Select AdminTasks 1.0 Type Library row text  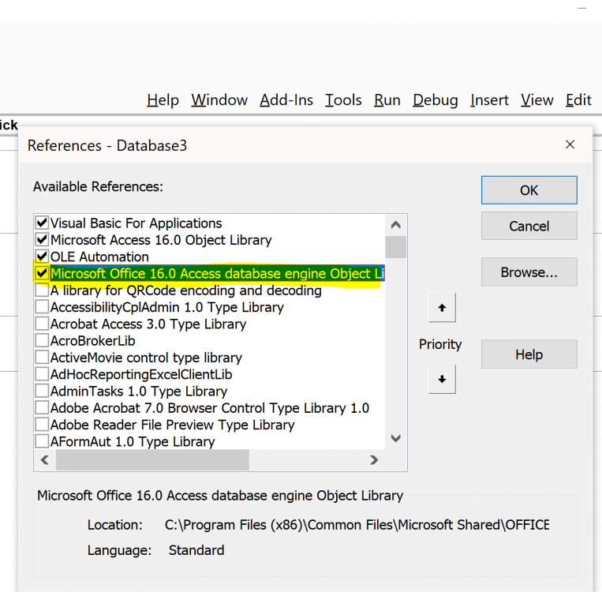click(x=139, y=391)
